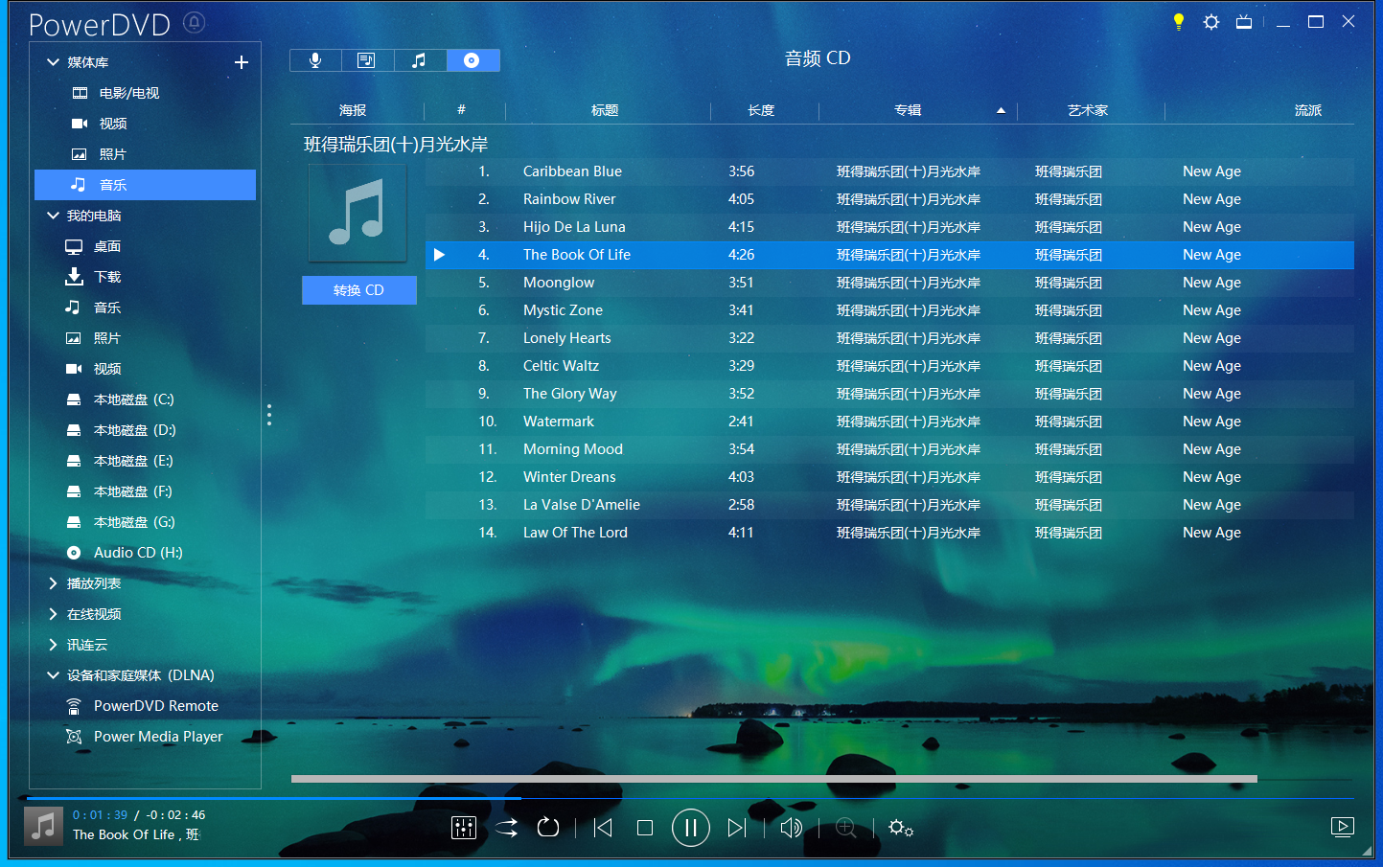Viewport: 1383px width, 867px height.
Task: Add to media library with plus icon
Action: point(242,62)
